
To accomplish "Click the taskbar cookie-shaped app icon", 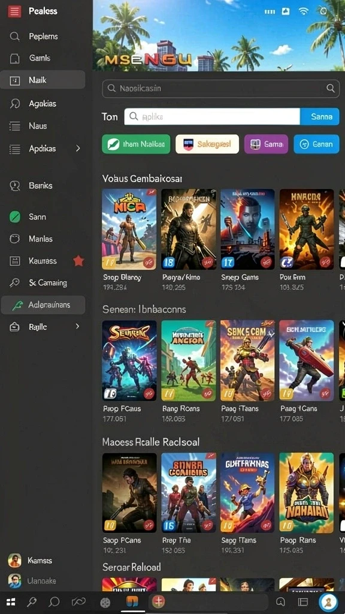I will click(105, 602).
